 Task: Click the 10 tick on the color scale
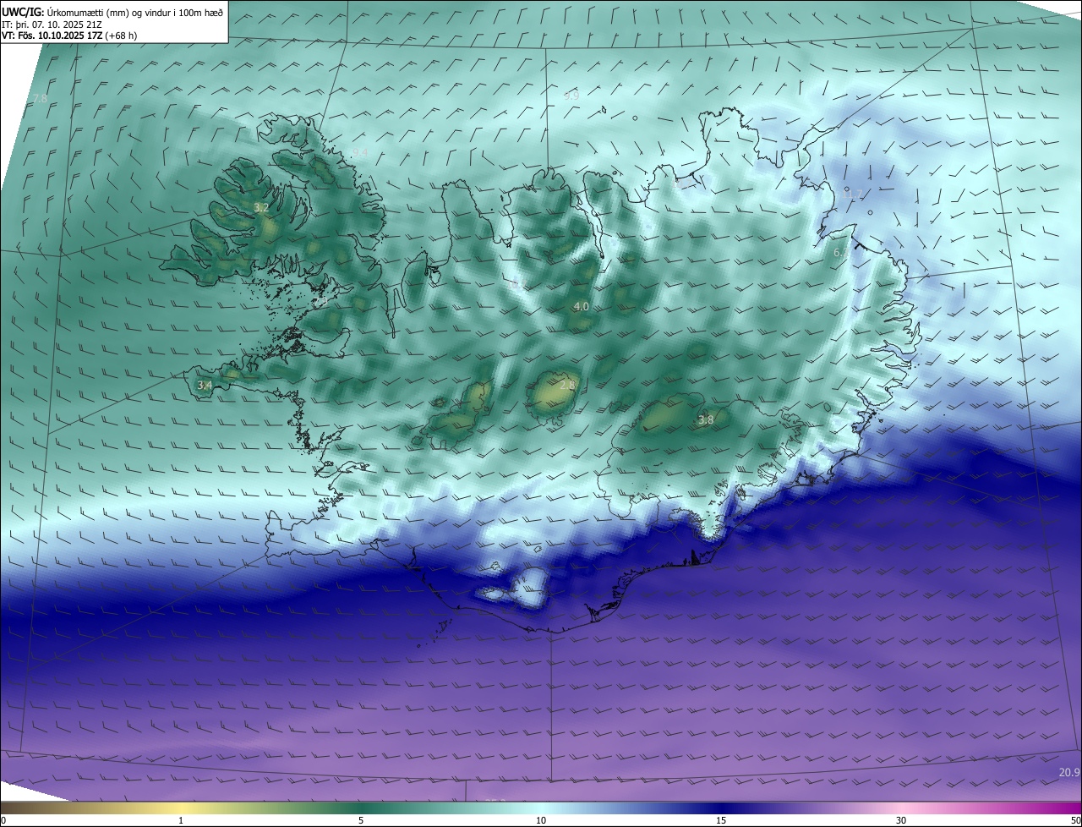pyautogui.click(x=541, y=820)
